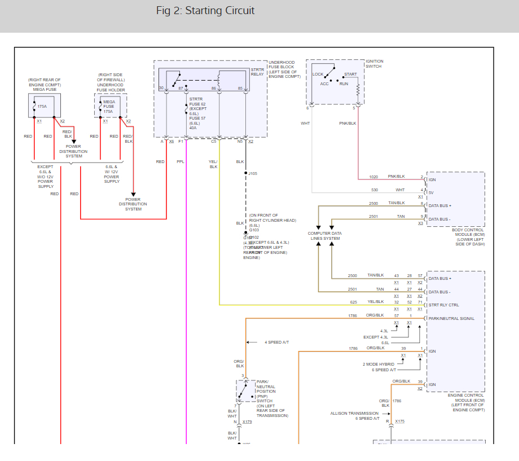Viewport: 519px width, 461px height.
Task: Select relay terminal 30
Action: pyautogui.click(x=161, y=88)
